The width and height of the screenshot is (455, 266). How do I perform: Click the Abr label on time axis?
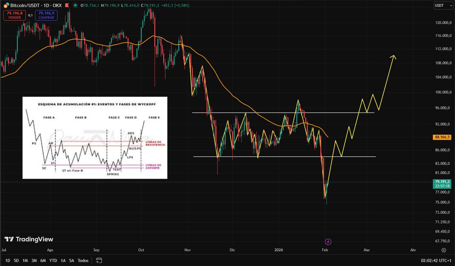(413, 250)
